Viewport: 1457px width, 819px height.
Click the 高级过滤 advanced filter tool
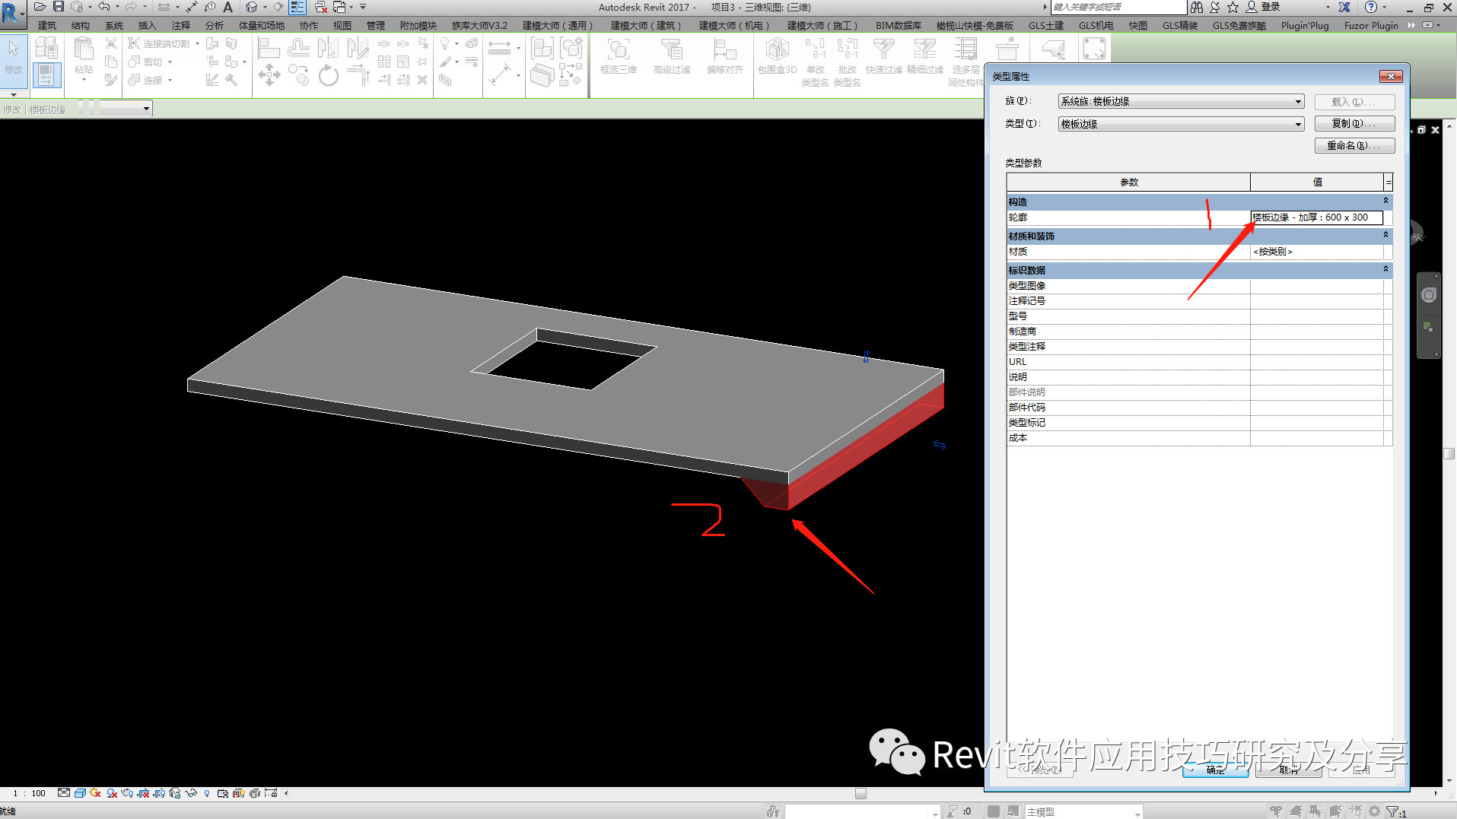point(672,56)
